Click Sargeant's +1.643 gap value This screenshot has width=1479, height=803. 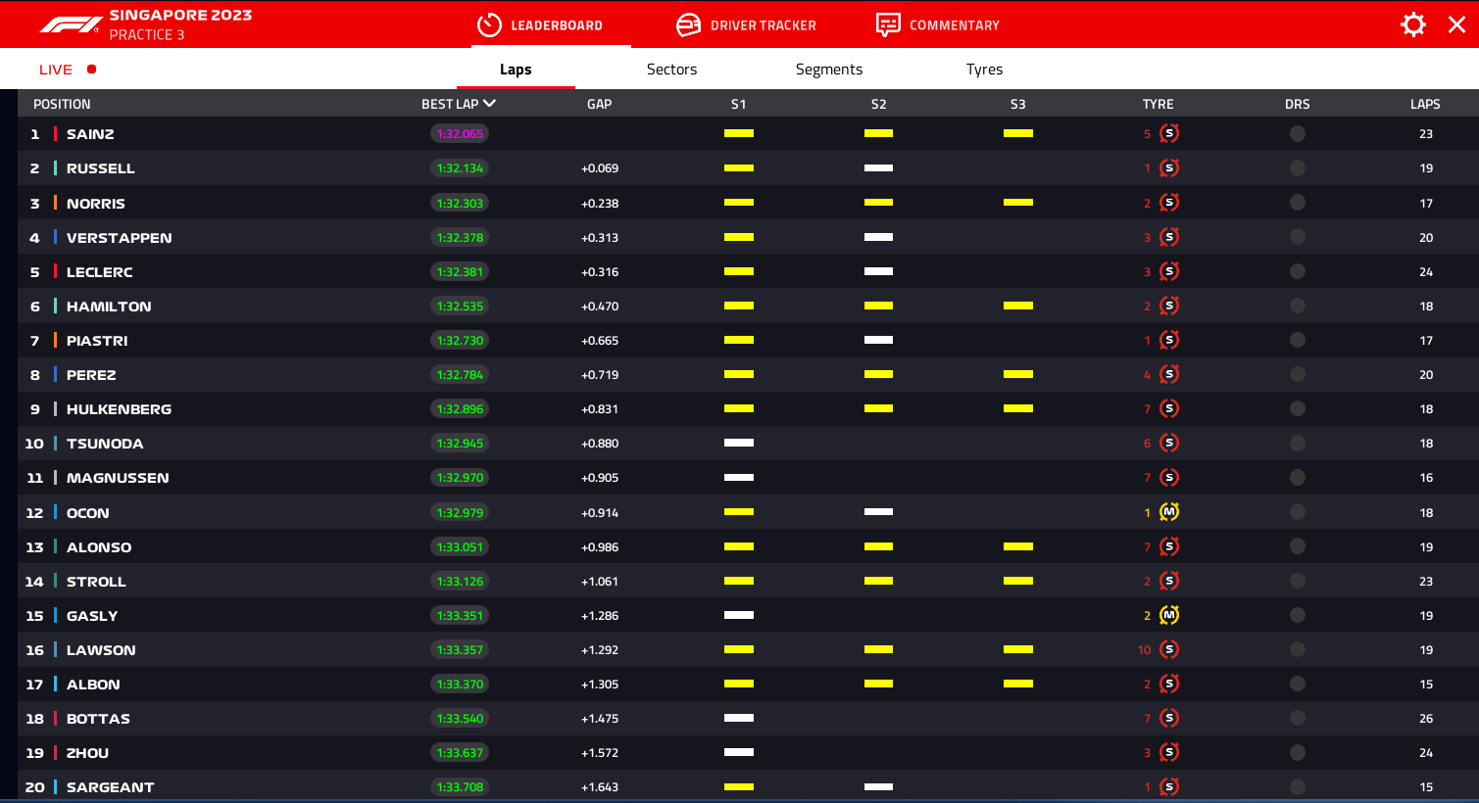(x=600, y=787)
